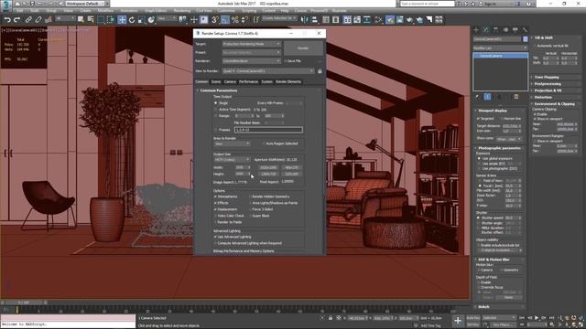Switch to the Render Elements tab
586x329 pixels.
click(288, 81)
